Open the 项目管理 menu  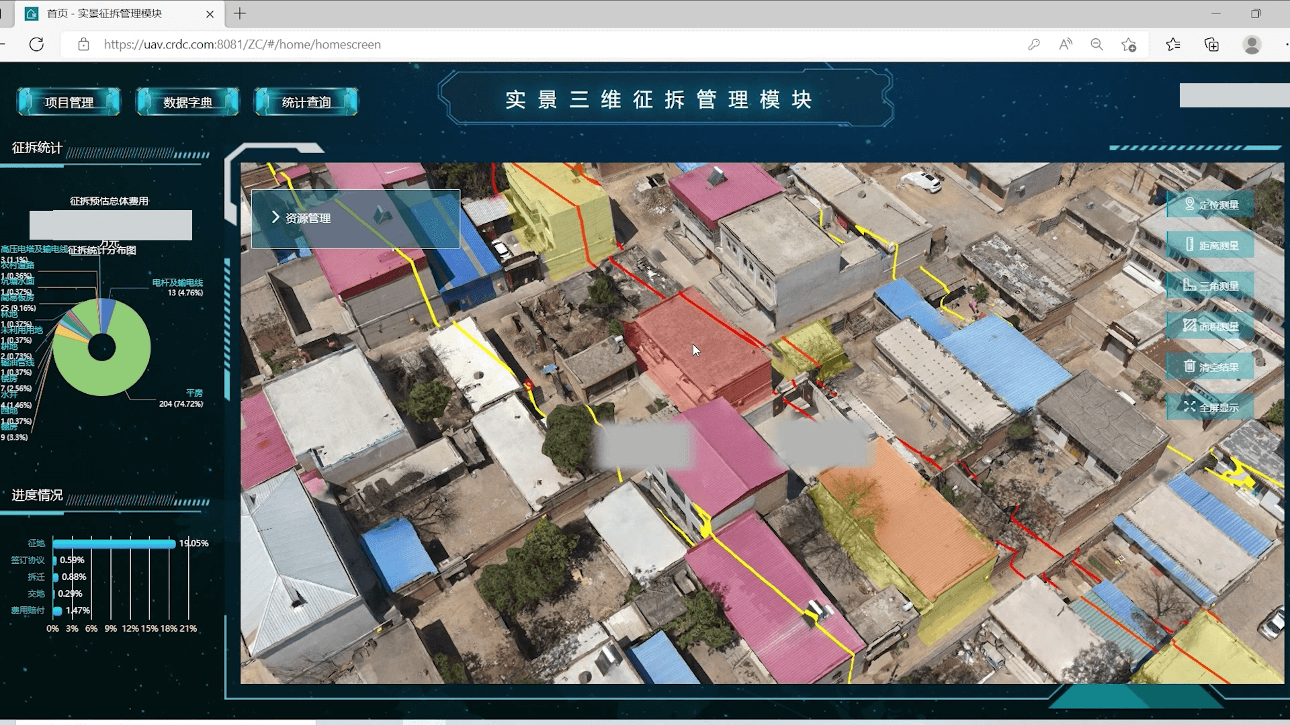tap(69, 102)
